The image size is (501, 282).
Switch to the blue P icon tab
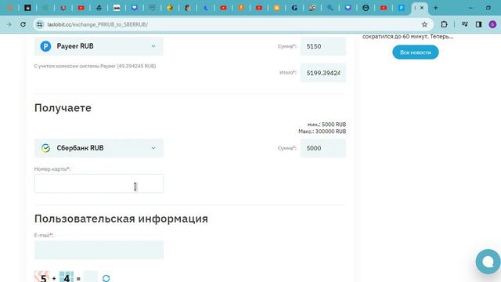401,8
